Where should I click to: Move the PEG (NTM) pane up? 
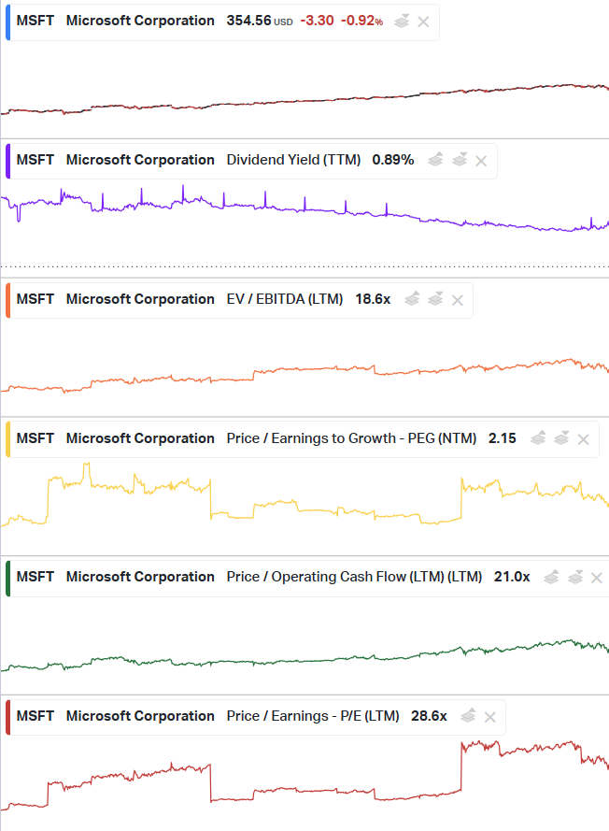538,438
